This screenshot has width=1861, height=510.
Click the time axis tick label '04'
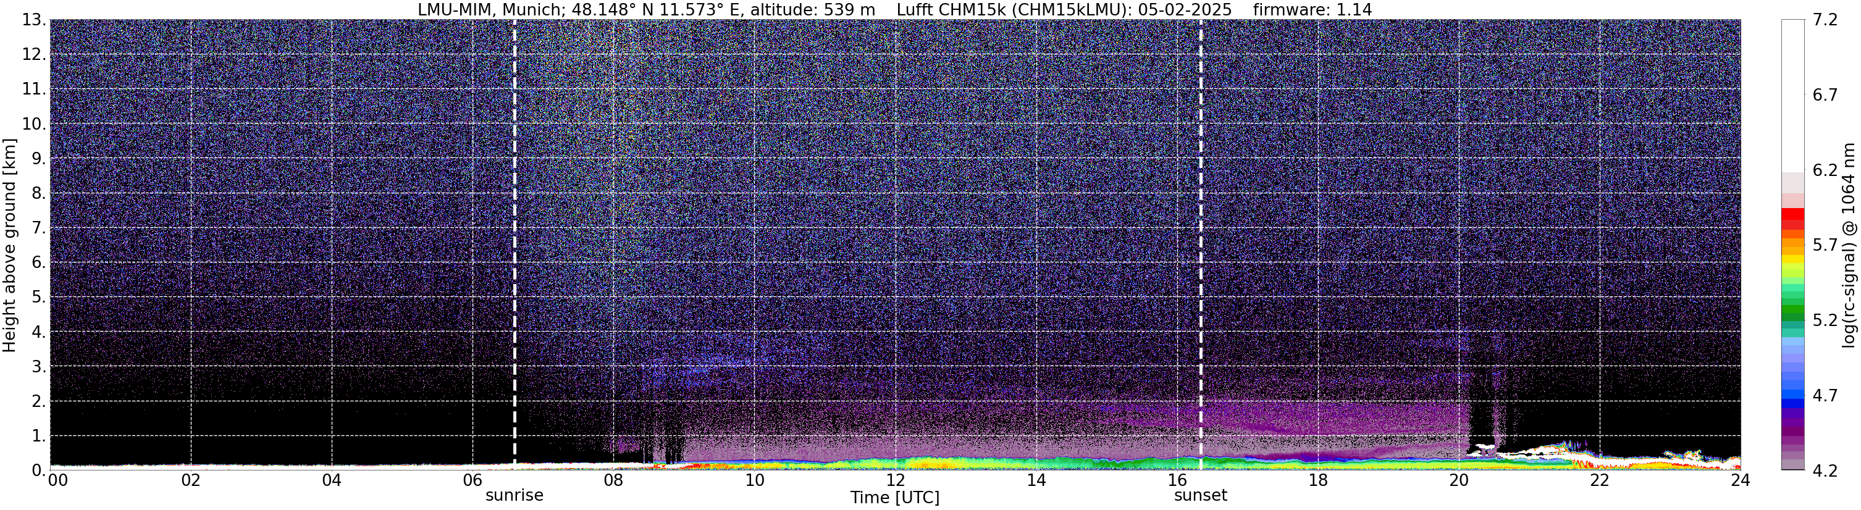(x=332, y=480)
